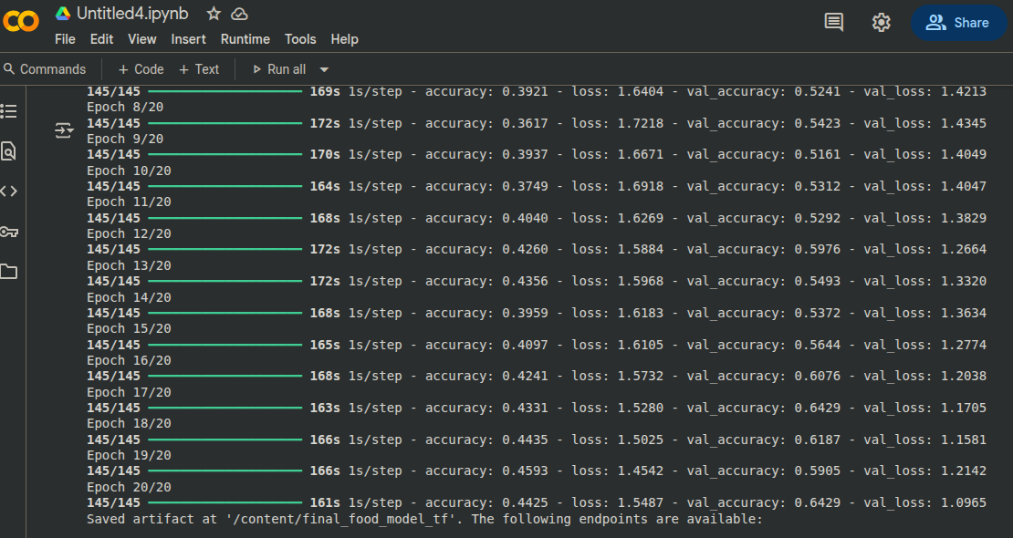Click the val_accuracy value 0.5241

(x=818, y=91)
